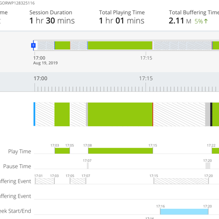The image size is (219, 219).
Task: Click the 17:07 Pause Time marker
Action: (x=88, y=166)
